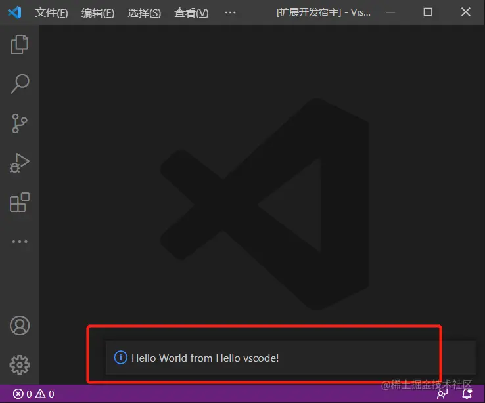Image resolution: width=485 pixels, height=403 pixels.
Task: Open the Manage gear icon
Action: point(20,365)
